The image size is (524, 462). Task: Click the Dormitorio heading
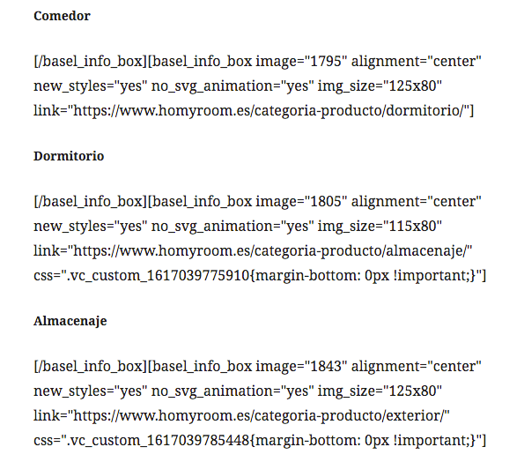tap(69, 156)
